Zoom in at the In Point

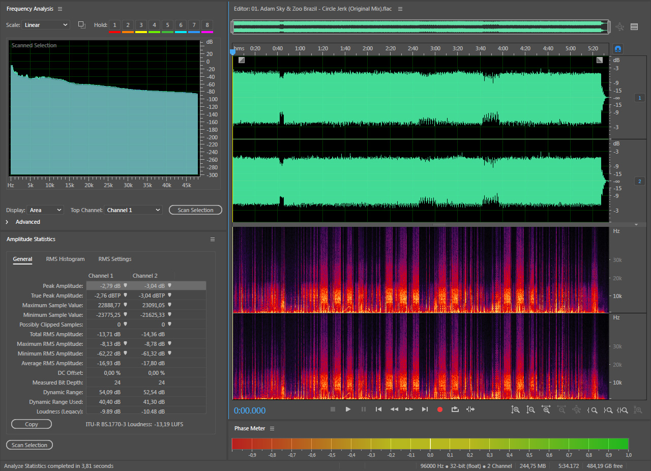[x=592, y=409]
